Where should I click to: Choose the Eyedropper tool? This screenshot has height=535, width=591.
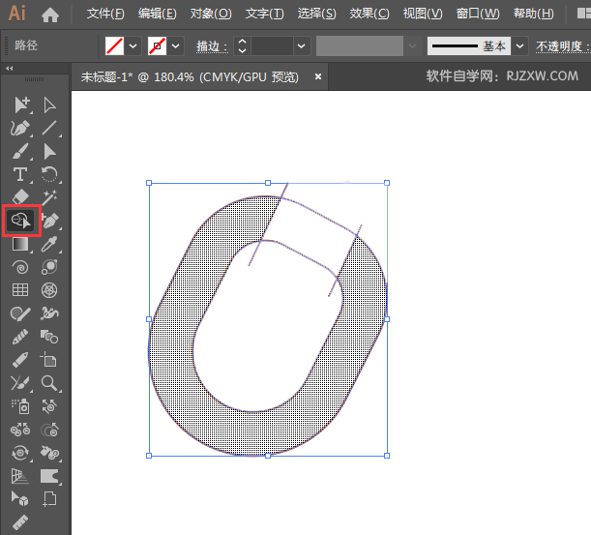pyautogui.click(x=50, y=244)
